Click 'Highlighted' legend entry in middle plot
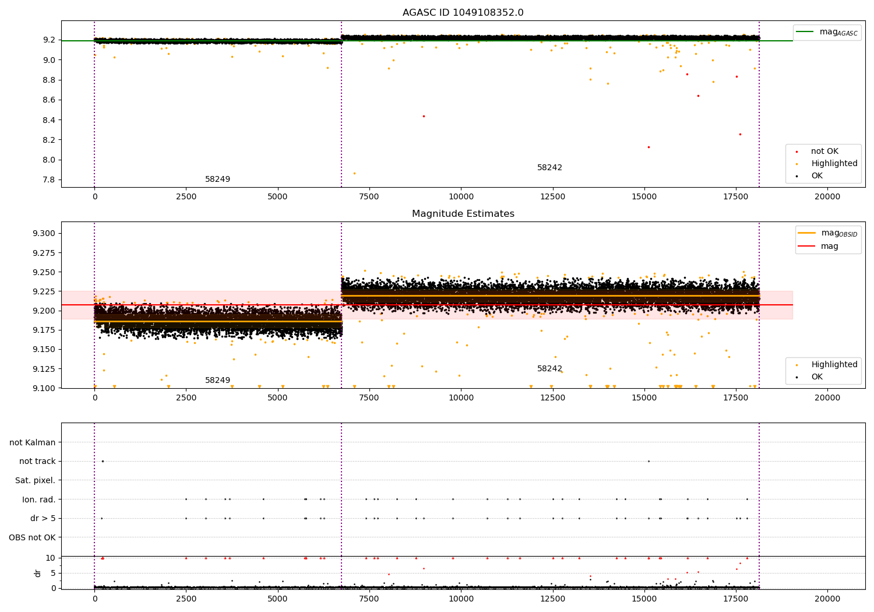This screenshot has width=874, height=612. [834, 365]
